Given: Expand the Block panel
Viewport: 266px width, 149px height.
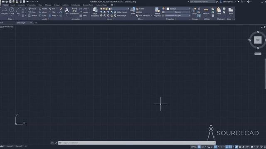Looking at the screenshot, I should point(141,19).
